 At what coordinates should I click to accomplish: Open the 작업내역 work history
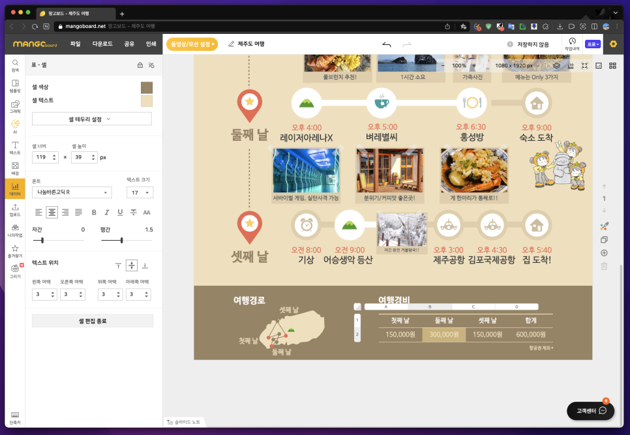[572, 44]
